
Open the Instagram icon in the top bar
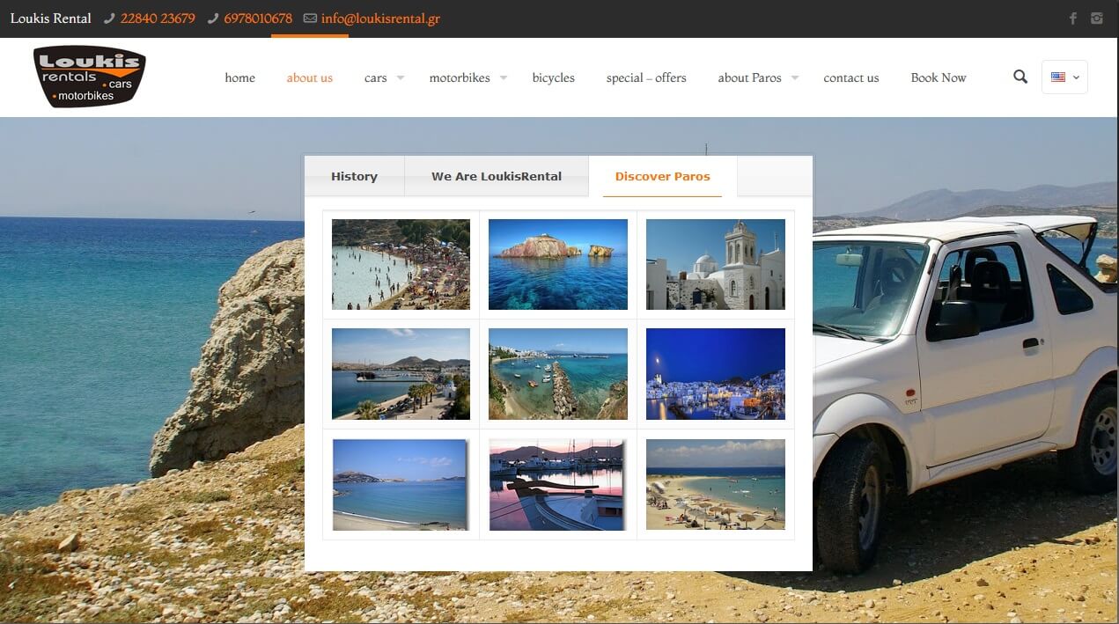(1097, 18)
